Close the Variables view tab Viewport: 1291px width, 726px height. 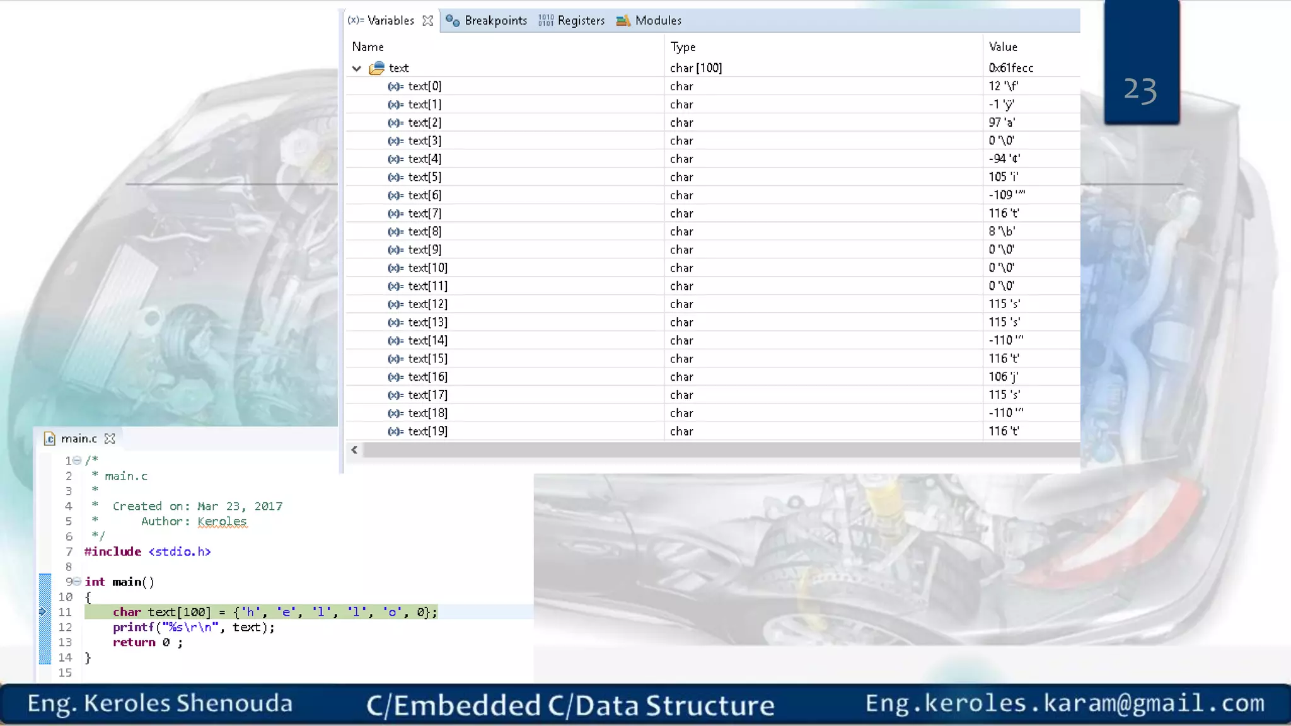(428, 21)
